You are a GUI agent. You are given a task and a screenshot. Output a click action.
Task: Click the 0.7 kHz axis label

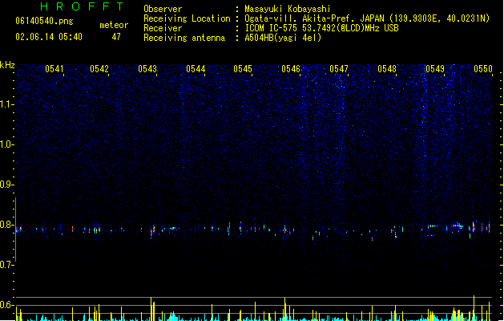tap(6, 265)
